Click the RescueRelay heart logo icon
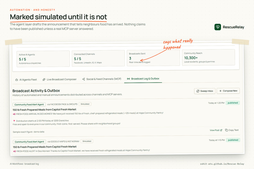This screenshot has height=169, width=254. [x=217, y=27]
